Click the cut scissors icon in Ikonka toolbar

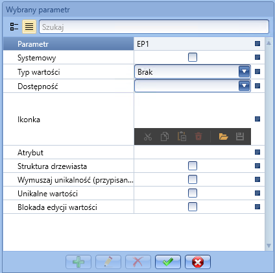click(148, 136)
